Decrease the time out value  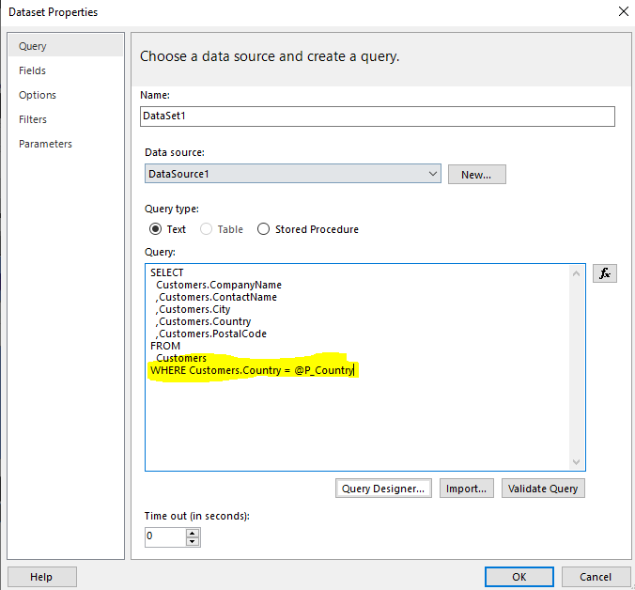click(193, 542)
